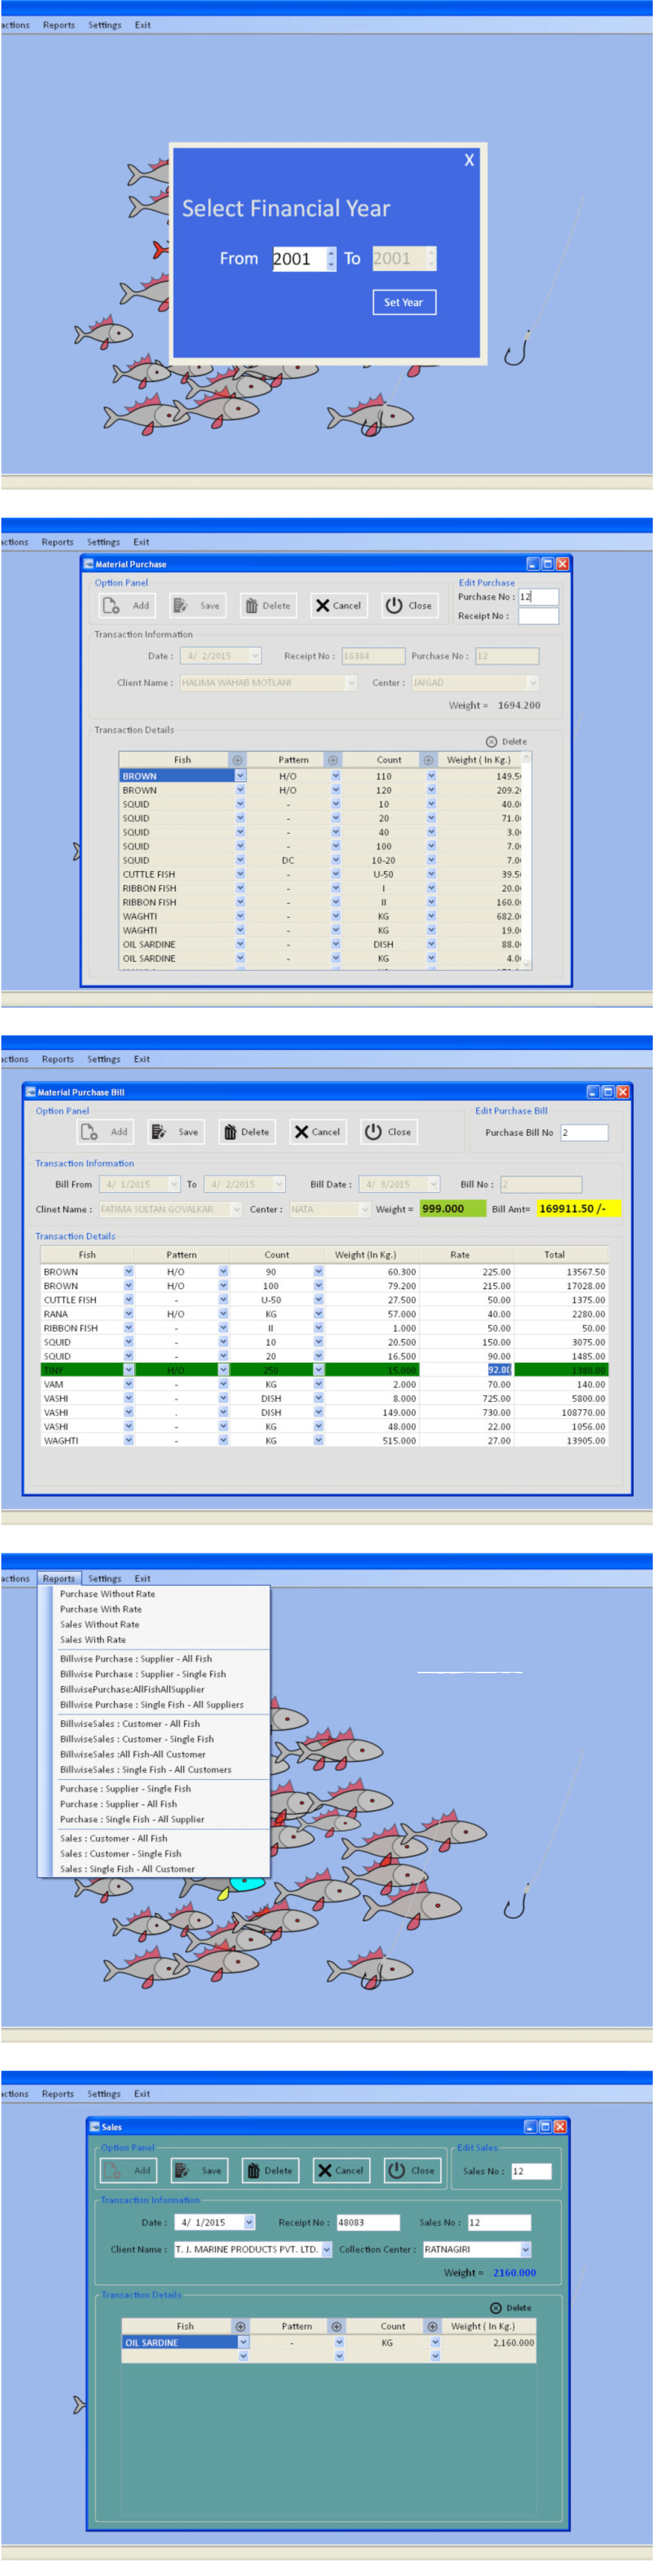This screenshot has width=654, height=2576.
Task: Click the Set Year button
Action: tap(404, 302)
